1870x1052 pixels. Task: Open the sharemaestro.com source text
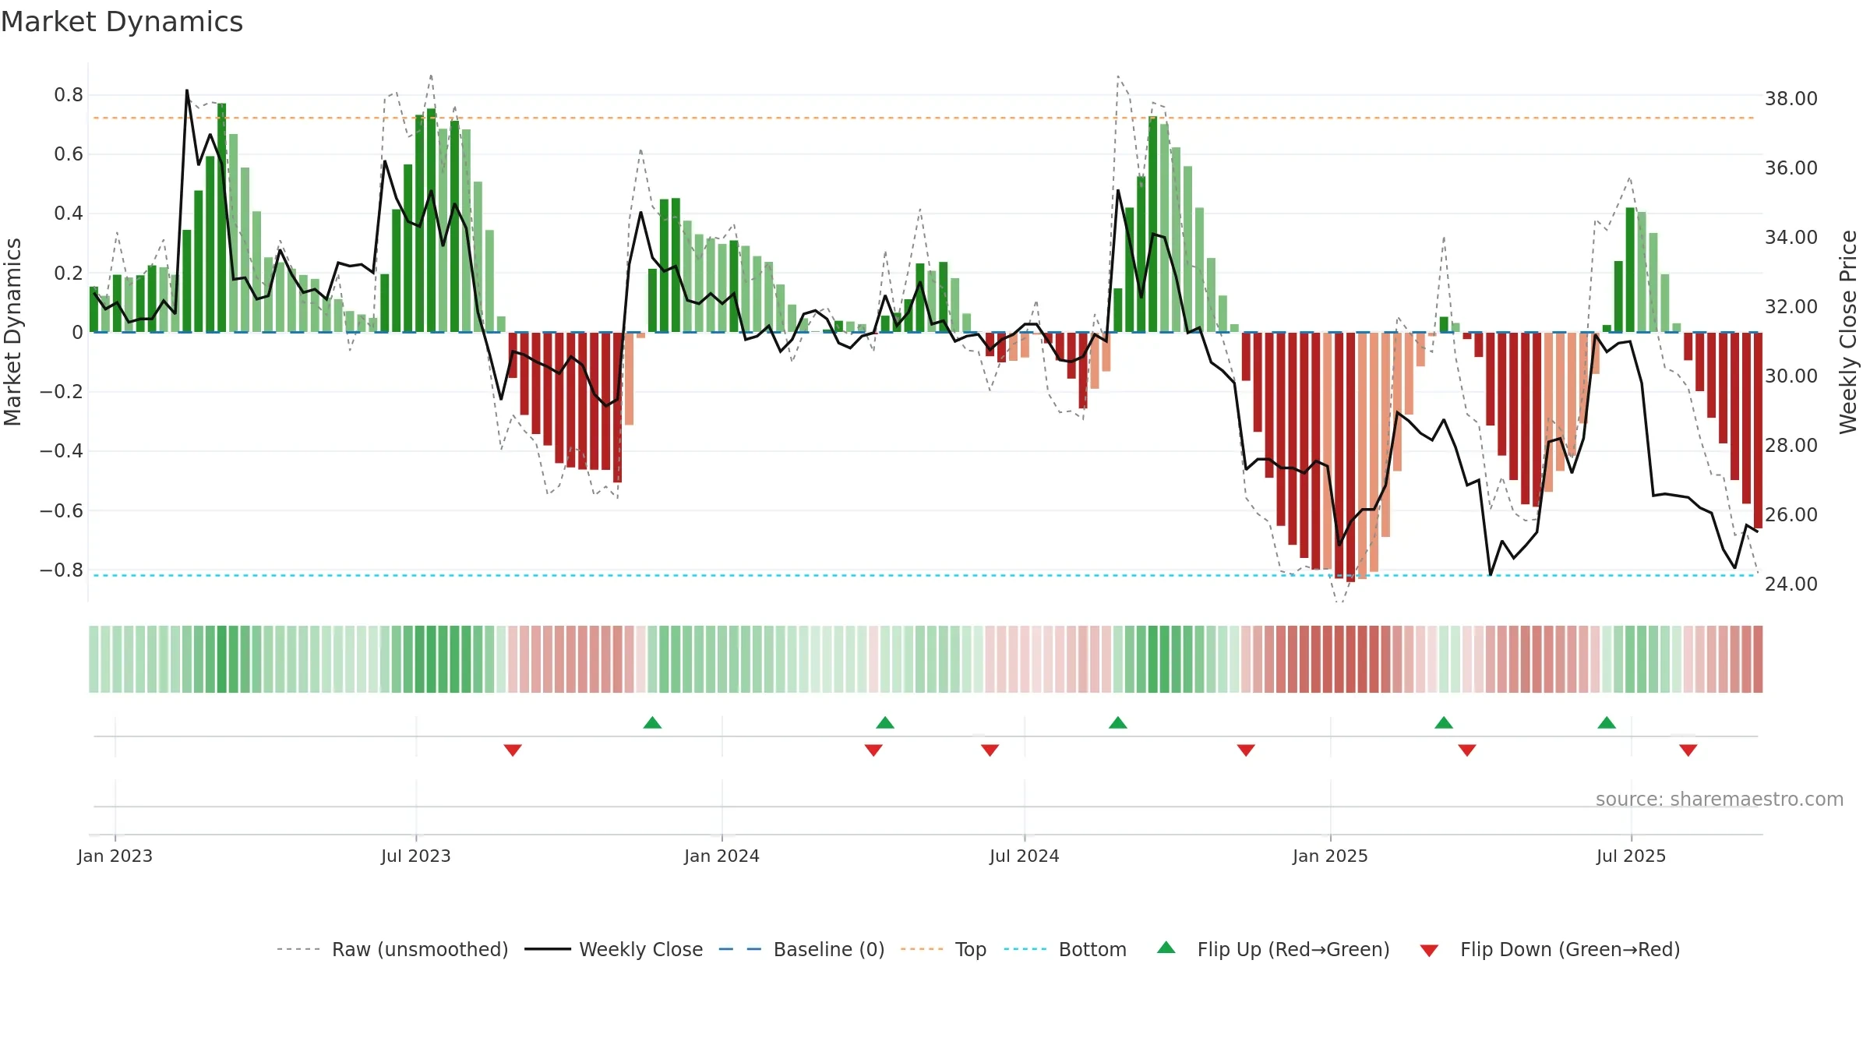(x=1720, y=799)
